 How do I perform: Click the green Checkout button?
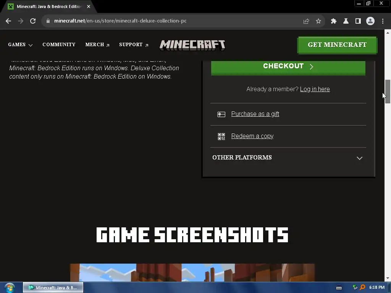[288, 68]
